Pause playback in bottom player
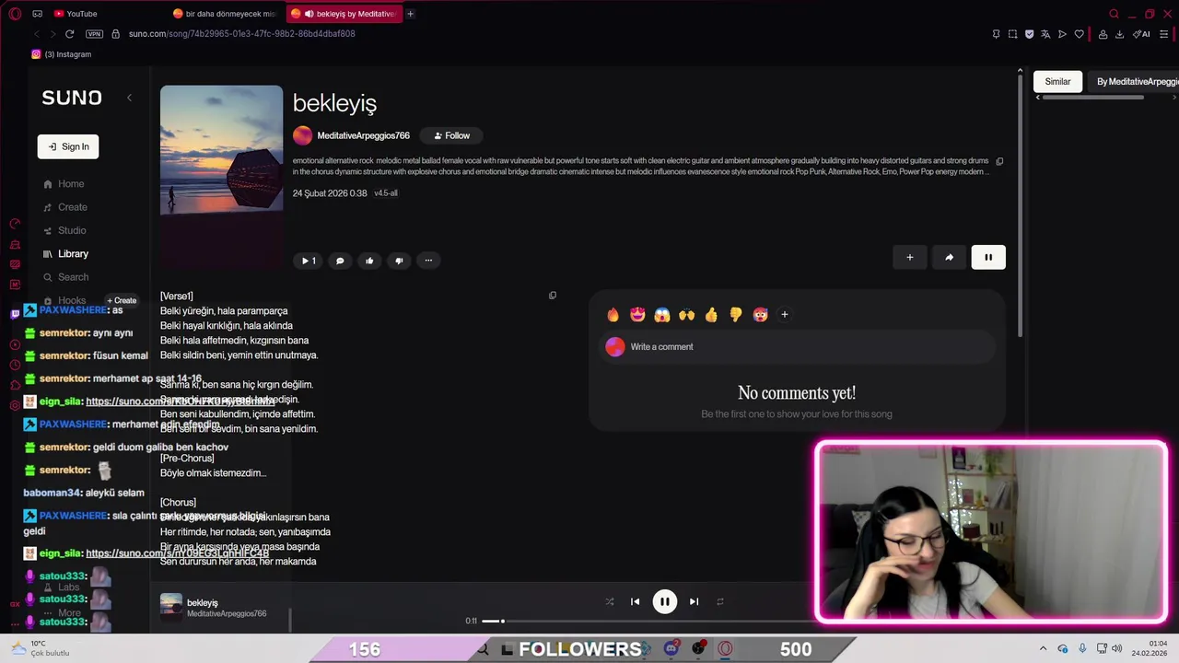Viewport: 1179px width, 663px height. coord(664,601)
